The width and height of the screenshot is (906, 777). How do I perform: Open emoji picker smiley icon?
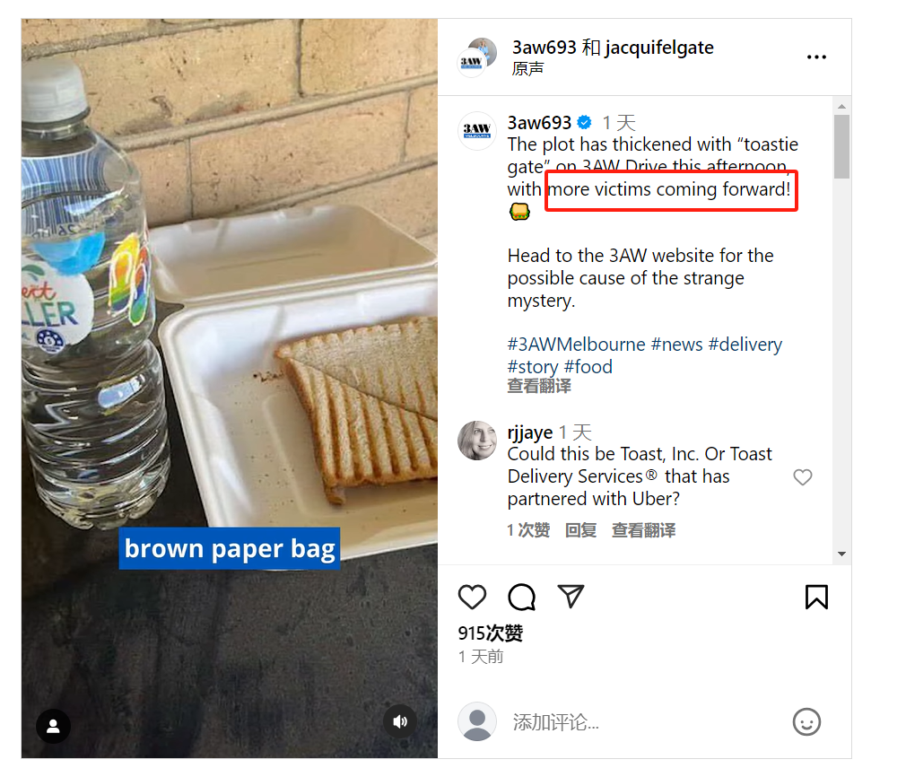coord(806,722)
